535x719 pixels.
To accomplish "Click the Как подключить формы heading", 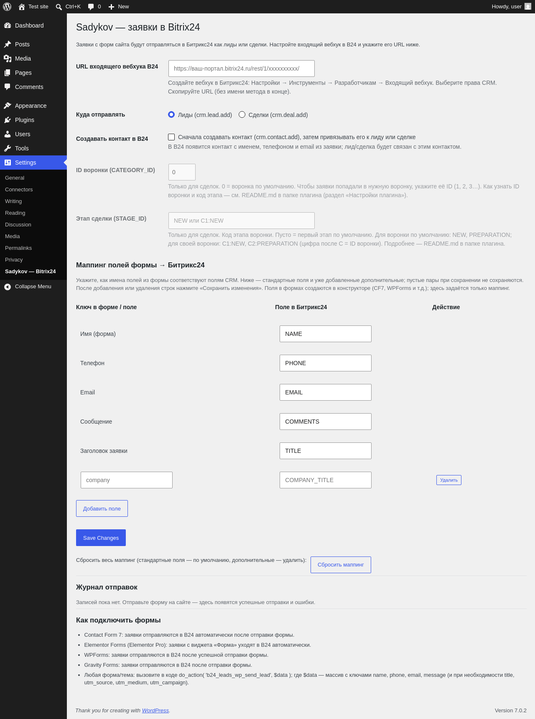I will coord(118,620).
